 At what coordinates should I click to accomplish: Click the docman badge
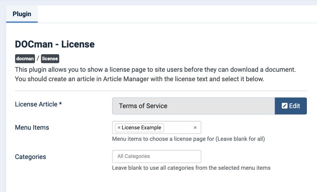point(25,59)
